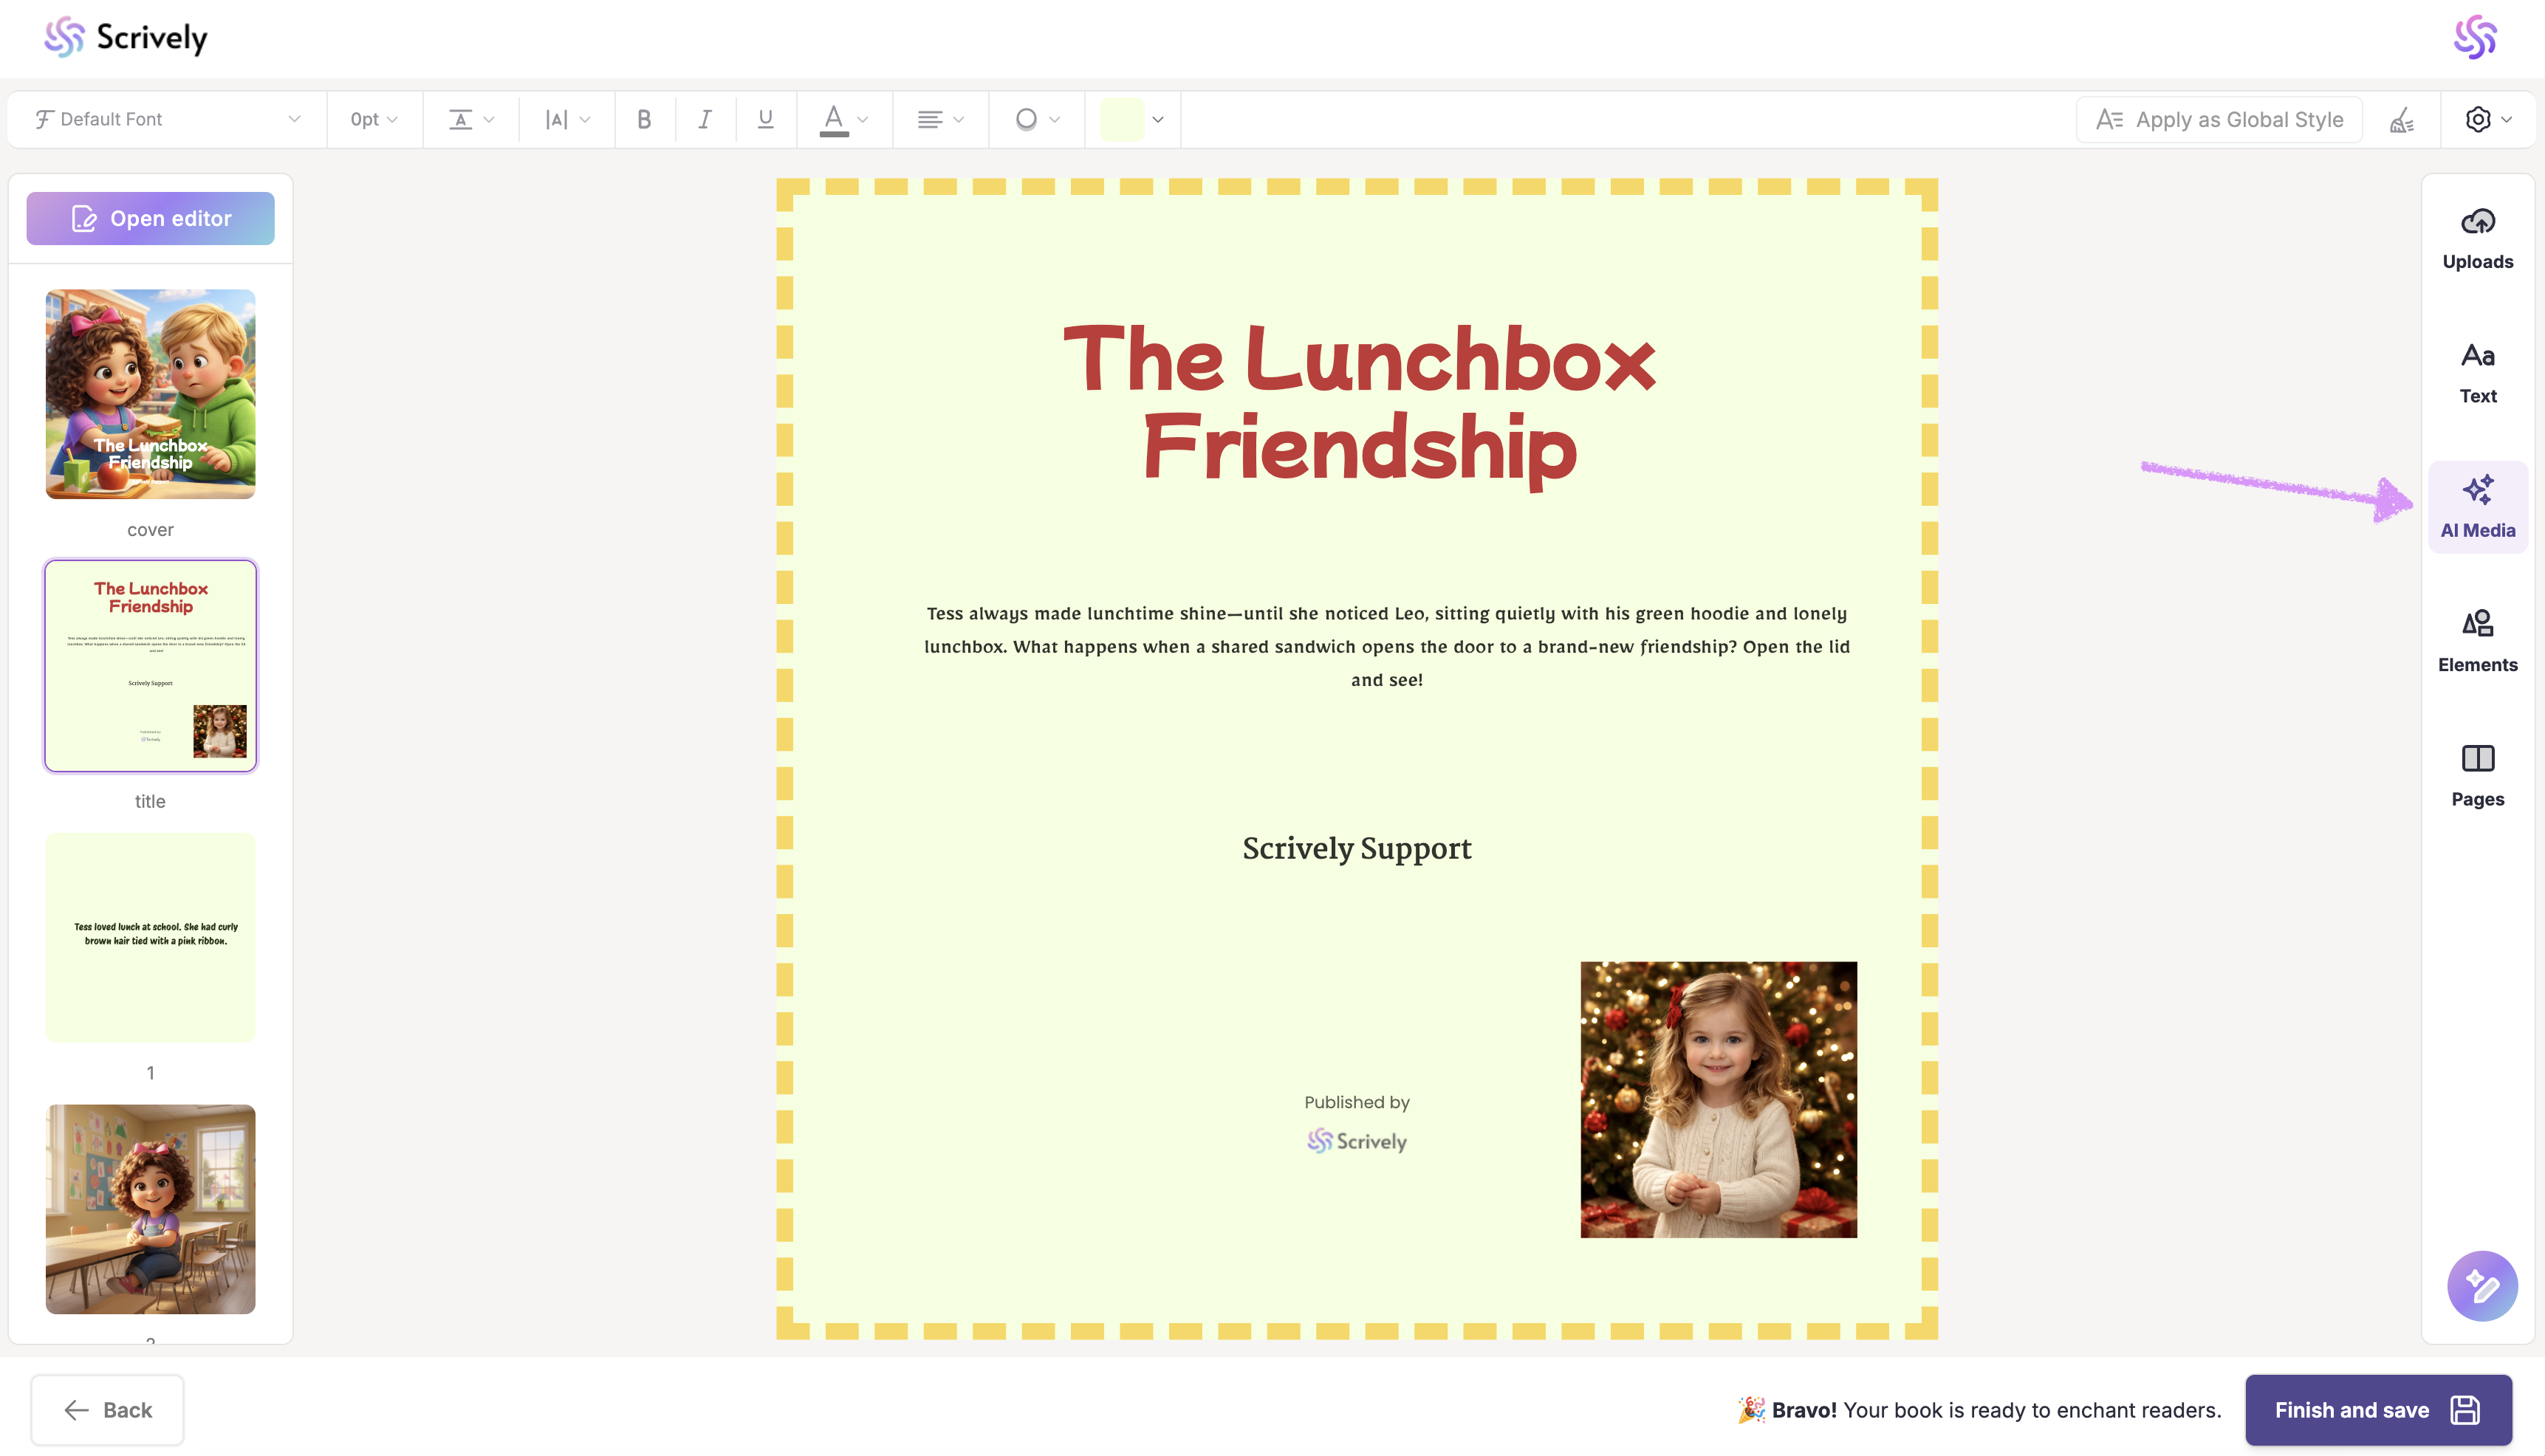Open the AI Media panel
The image size is (2545, 1456).
tap(2476, 507)
